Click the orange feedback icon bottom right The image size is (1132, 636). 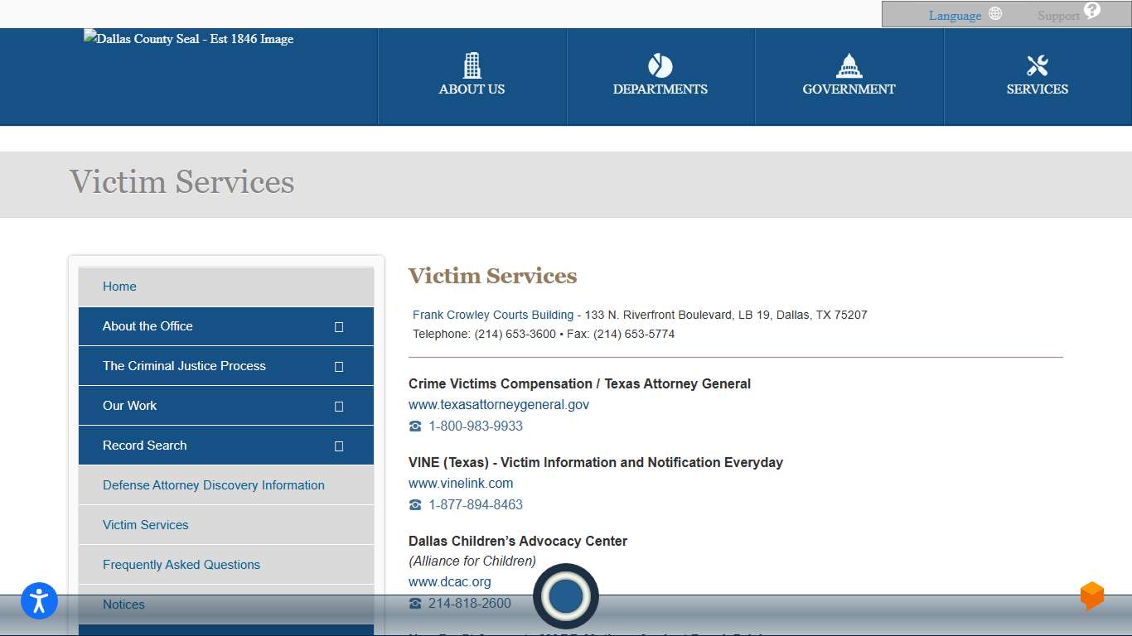coord(1091,595)
